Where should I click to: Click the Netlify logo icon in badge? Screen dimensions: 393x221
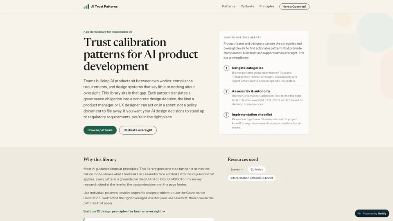(x=359, y=214)
